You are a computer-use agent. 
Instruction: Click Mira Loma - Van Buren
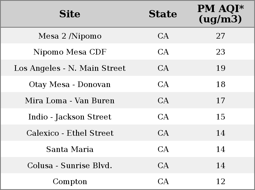pyautogui.click(x=70, y=100)
